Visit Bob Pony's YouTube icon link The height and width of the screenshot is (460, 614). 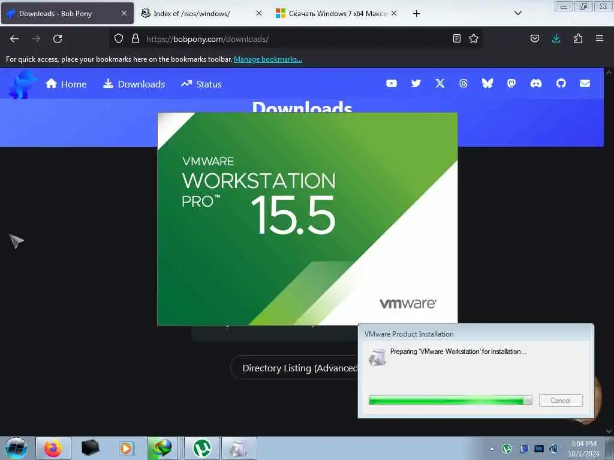[392, 83]
